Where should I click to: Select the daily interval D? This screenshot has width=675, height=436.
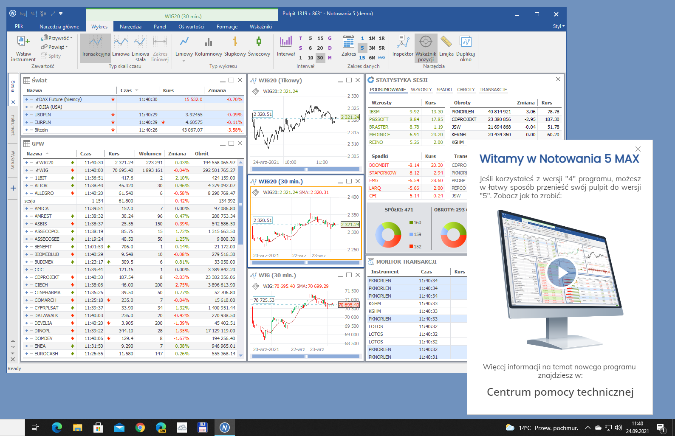tap(330, 48)
